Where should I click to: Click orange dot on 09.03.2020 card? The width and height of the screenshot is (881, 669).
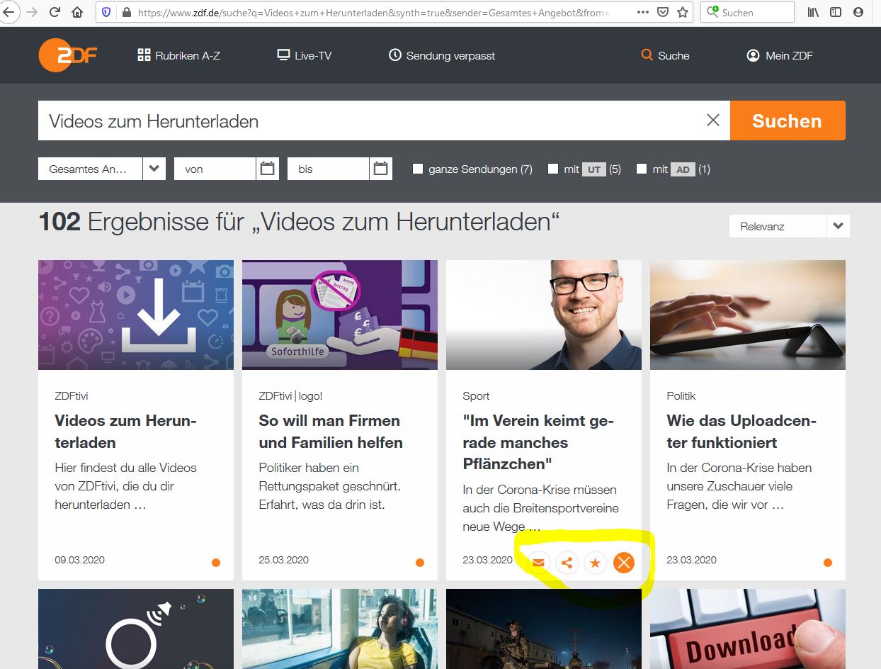(x=216, y=563)
